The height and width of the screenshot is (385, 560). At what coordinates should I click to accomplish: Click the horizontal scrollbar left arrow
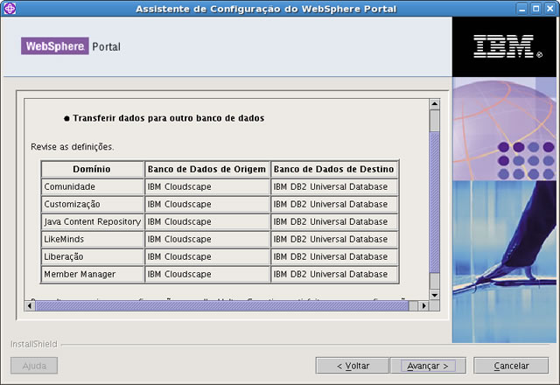30,305
